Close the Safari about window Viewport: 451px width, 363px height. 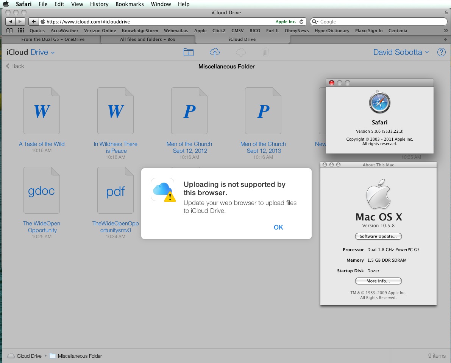point(331,83)
